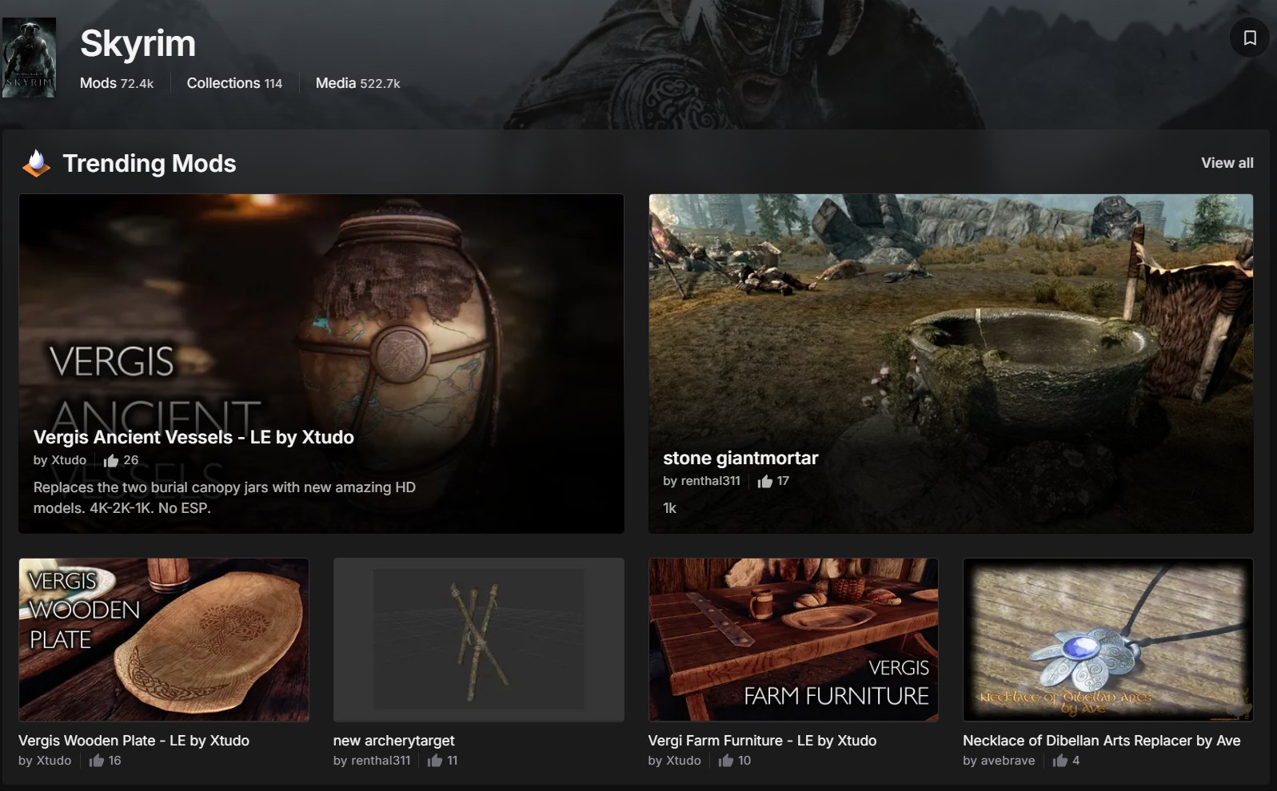Click View all trending mods
The height and width of the screenshot is (791, 1277).
tap(1227, 163)
